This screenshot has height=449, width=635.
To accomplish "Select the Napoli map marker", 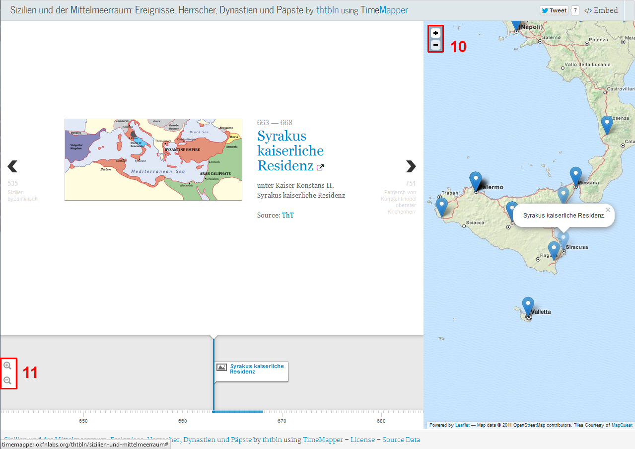I will click(516, 25).
